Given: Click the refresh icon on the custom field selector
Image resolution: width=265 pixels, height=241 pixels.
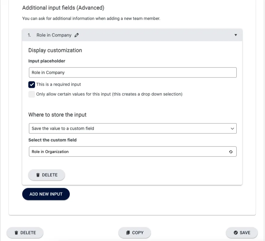Looking at the screenshot, I should coord(231,152).
